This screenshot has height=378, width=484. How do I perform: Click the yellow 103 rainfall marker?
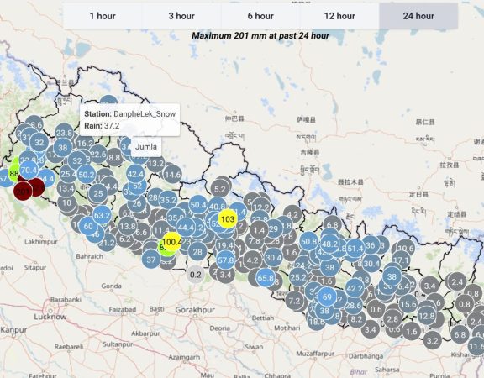coord(228,219)
